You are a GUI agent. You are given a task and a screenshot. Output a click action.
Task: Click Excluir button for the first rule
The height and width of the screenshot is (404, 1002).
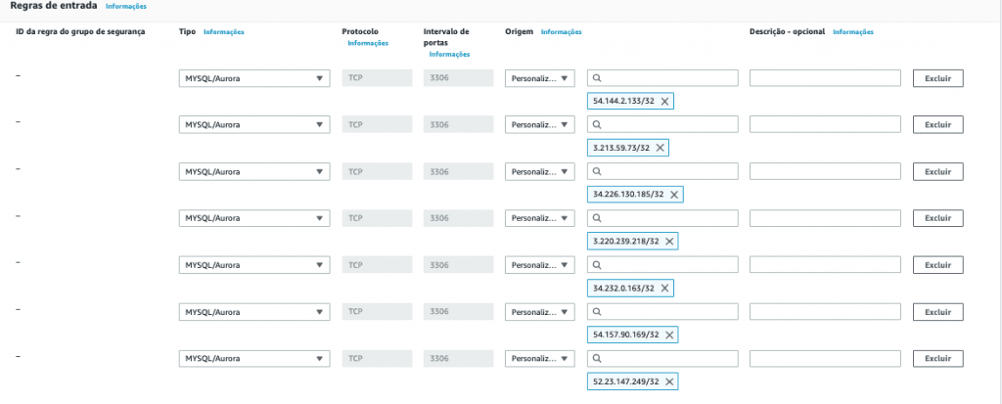tap(937, 78)
